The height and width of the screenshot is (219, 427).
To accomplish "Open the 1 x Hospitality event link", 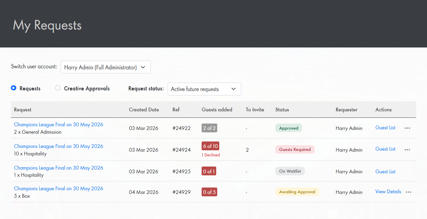I will click(58, 168).
